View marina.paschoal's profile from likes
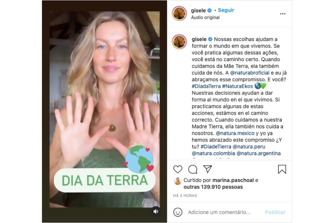334x223 pixels. 233,180
